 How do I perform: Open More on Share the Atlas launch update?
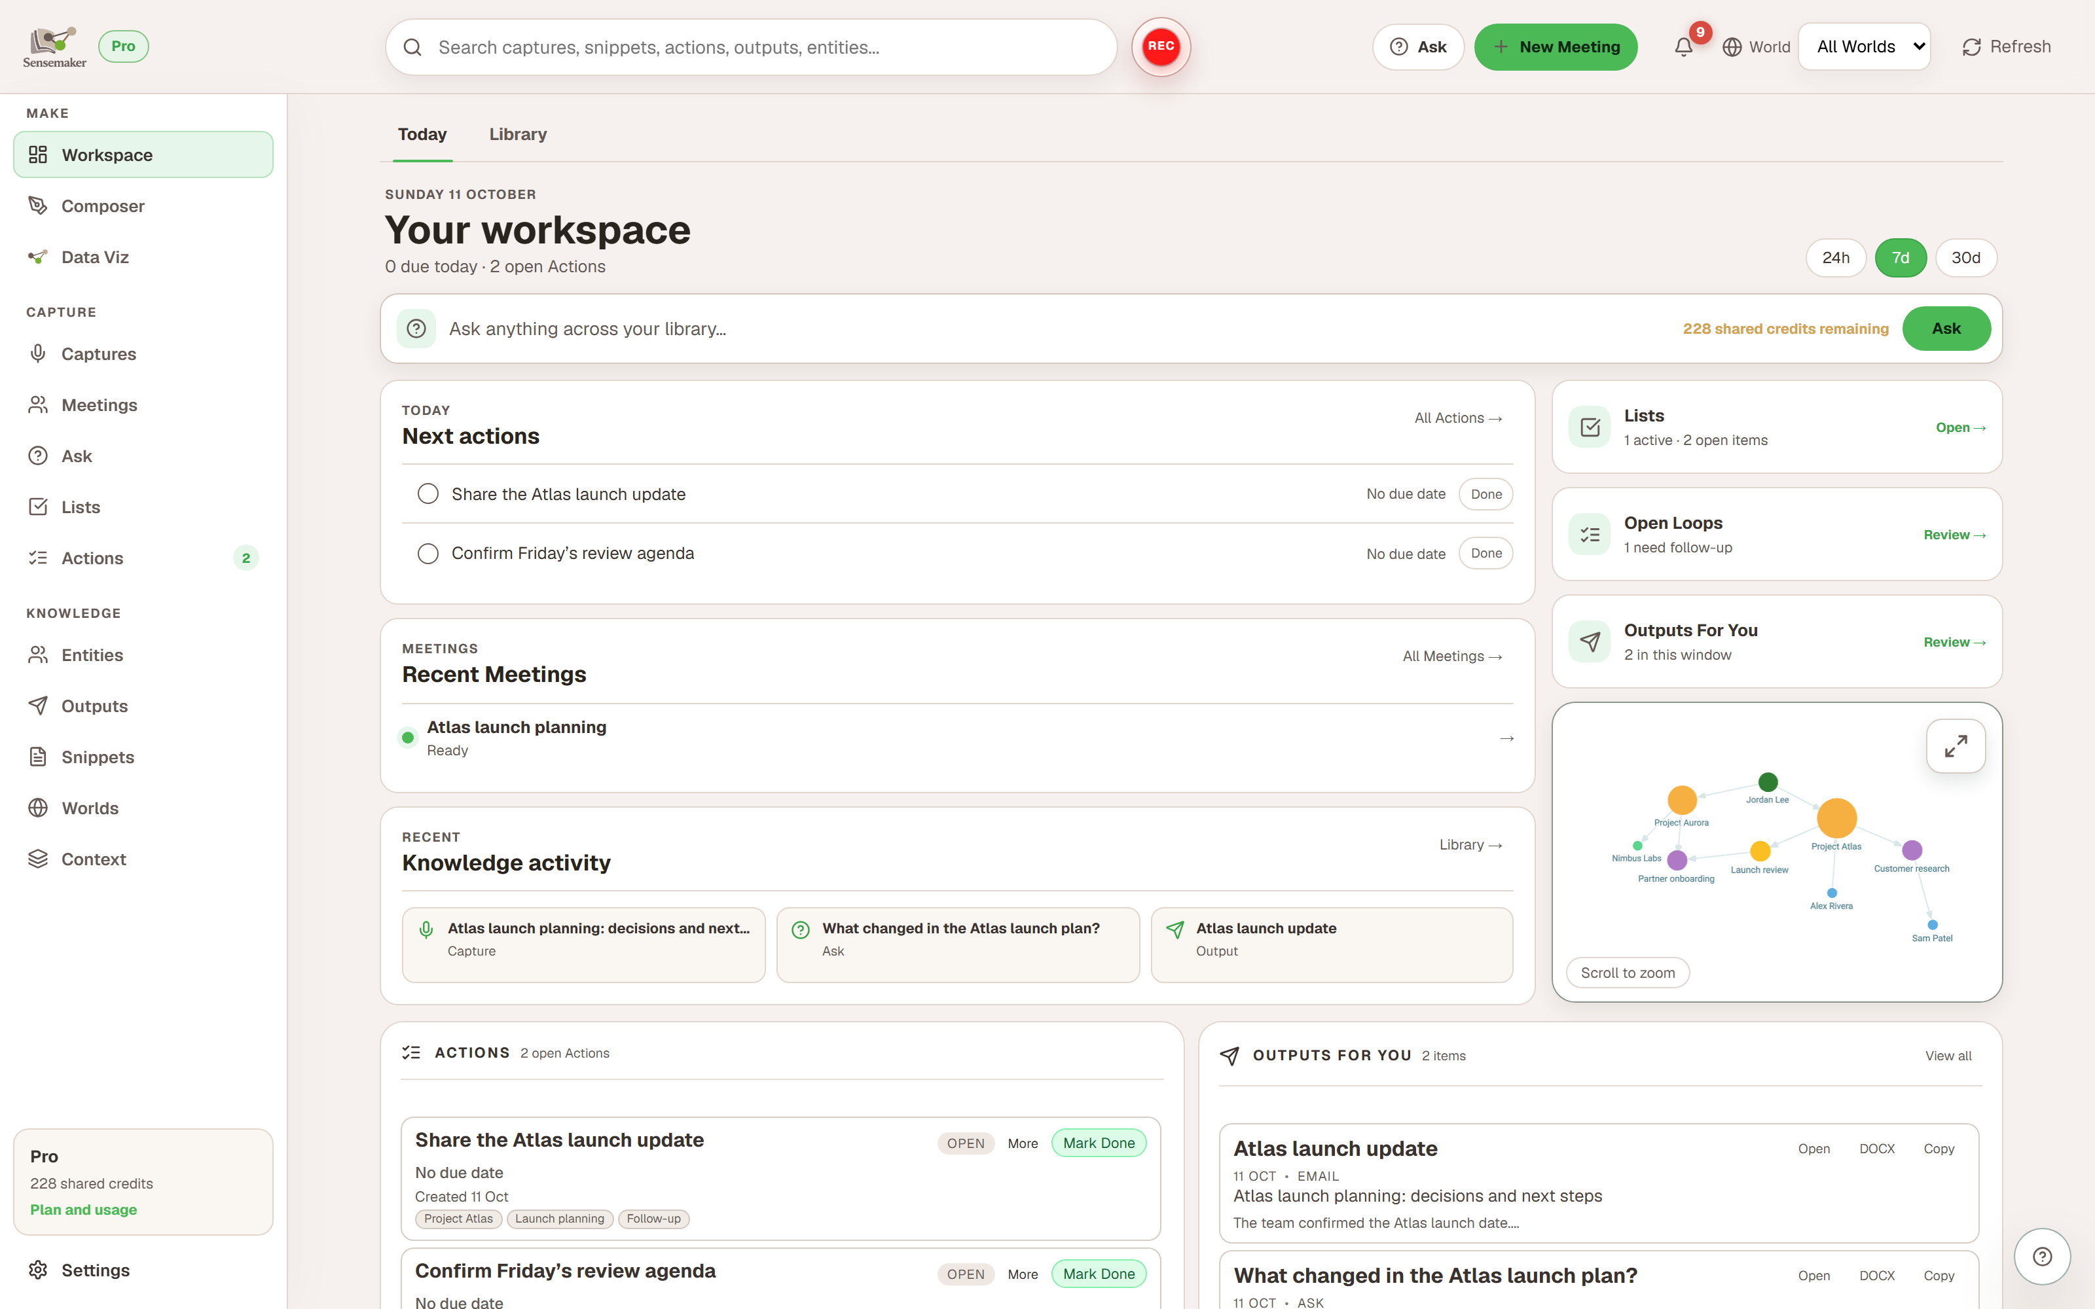click(1023, 1143)
